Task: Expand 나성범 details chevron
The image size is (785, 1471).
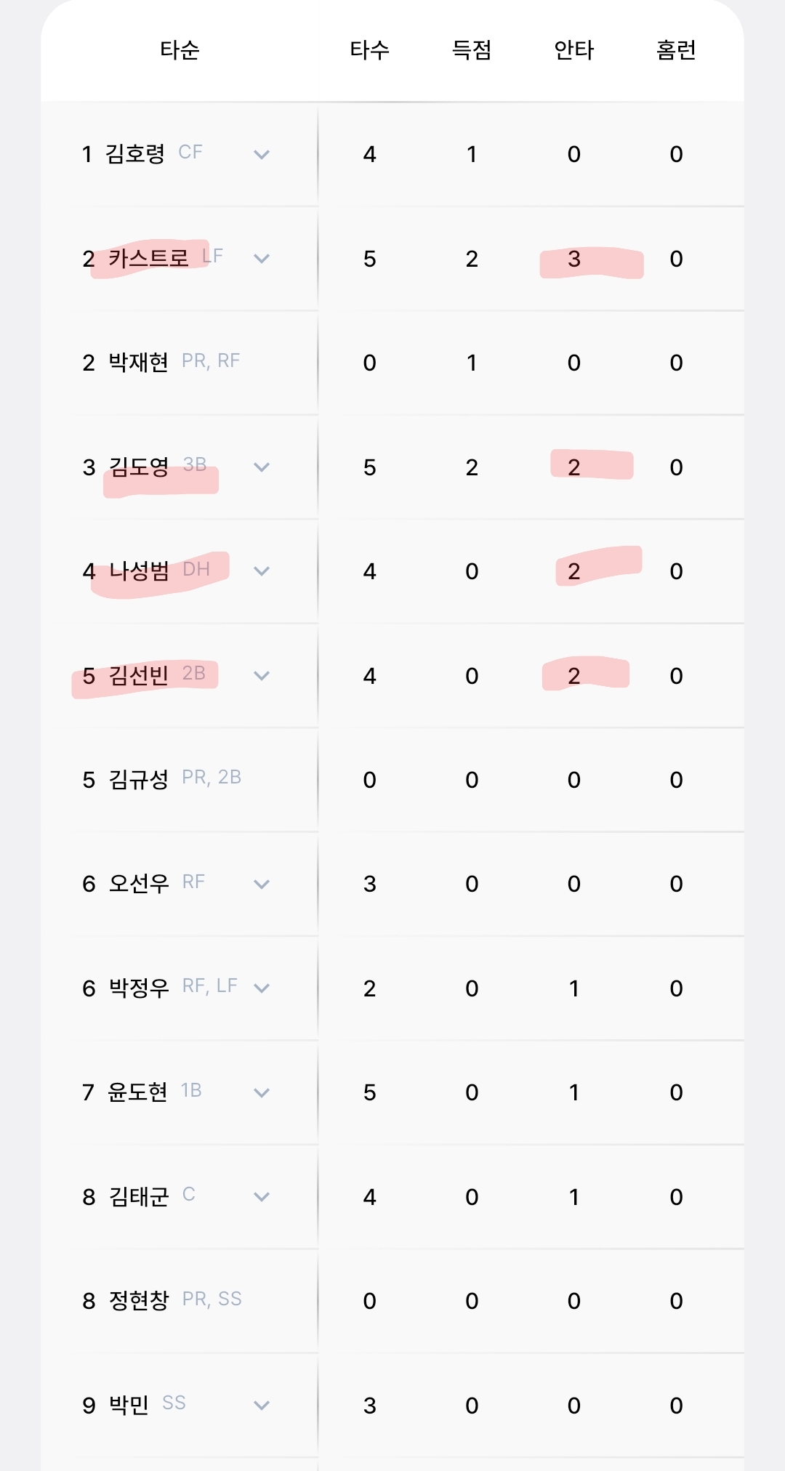Action: point(262,571)
